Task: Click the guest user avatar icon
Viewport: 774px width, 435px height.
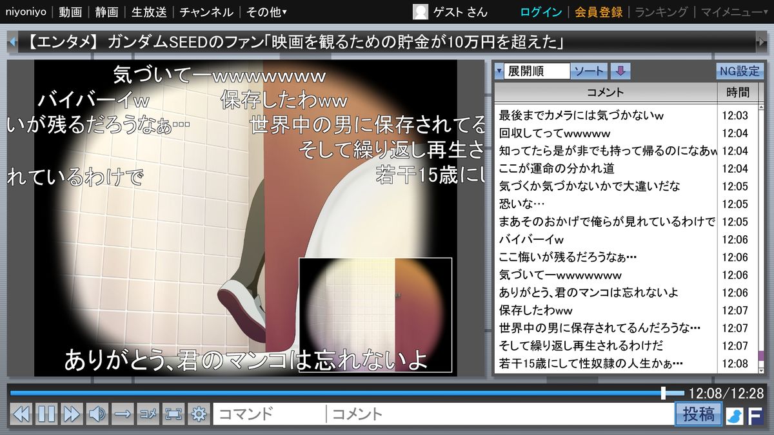Action: click(x=420, y=12)
